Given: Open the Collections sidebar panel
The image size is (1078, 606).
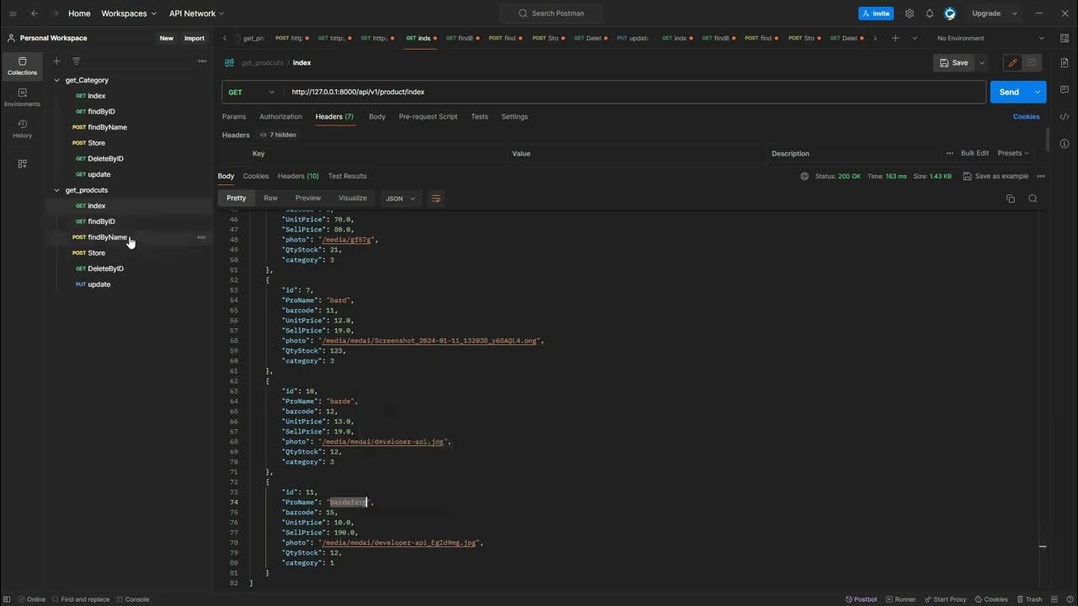Looking at the screenshot, I should click(x=22, y=66).
